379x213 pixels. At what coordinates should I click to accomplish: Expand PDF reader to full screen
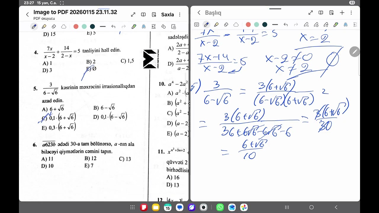point(133,14)
